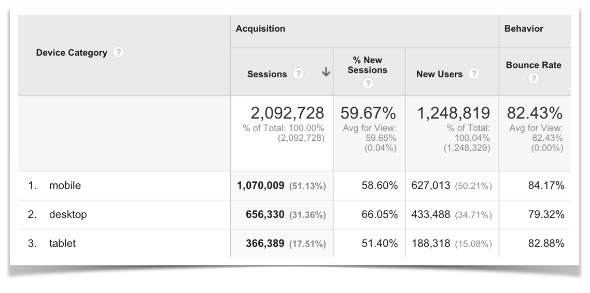
Task: Open the tablet device category link
Action: [x=62, y=243]
